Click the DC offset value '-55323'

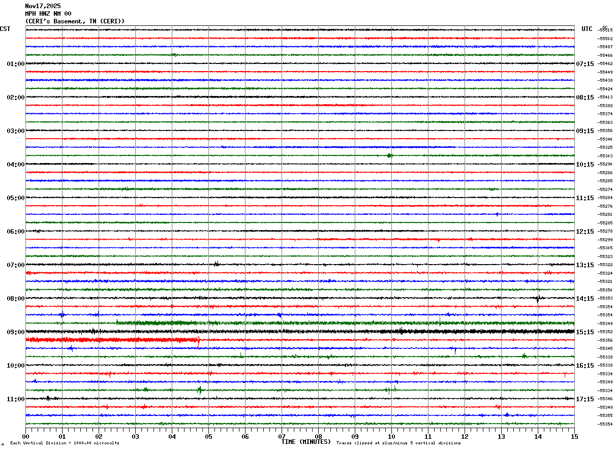(x=605, y=256)
